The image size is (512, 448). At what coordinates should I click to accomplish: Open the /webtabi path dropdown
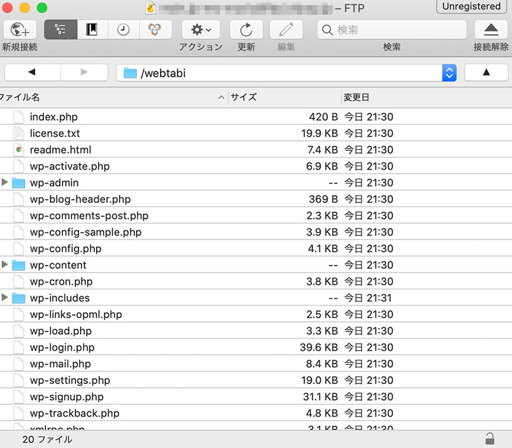[x=449, y=73]
